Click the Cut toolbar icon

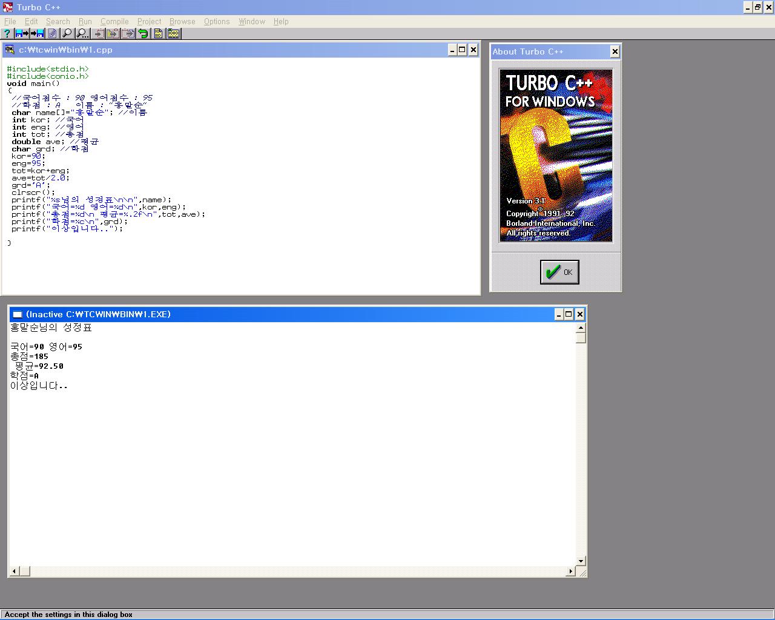(98, 34)
